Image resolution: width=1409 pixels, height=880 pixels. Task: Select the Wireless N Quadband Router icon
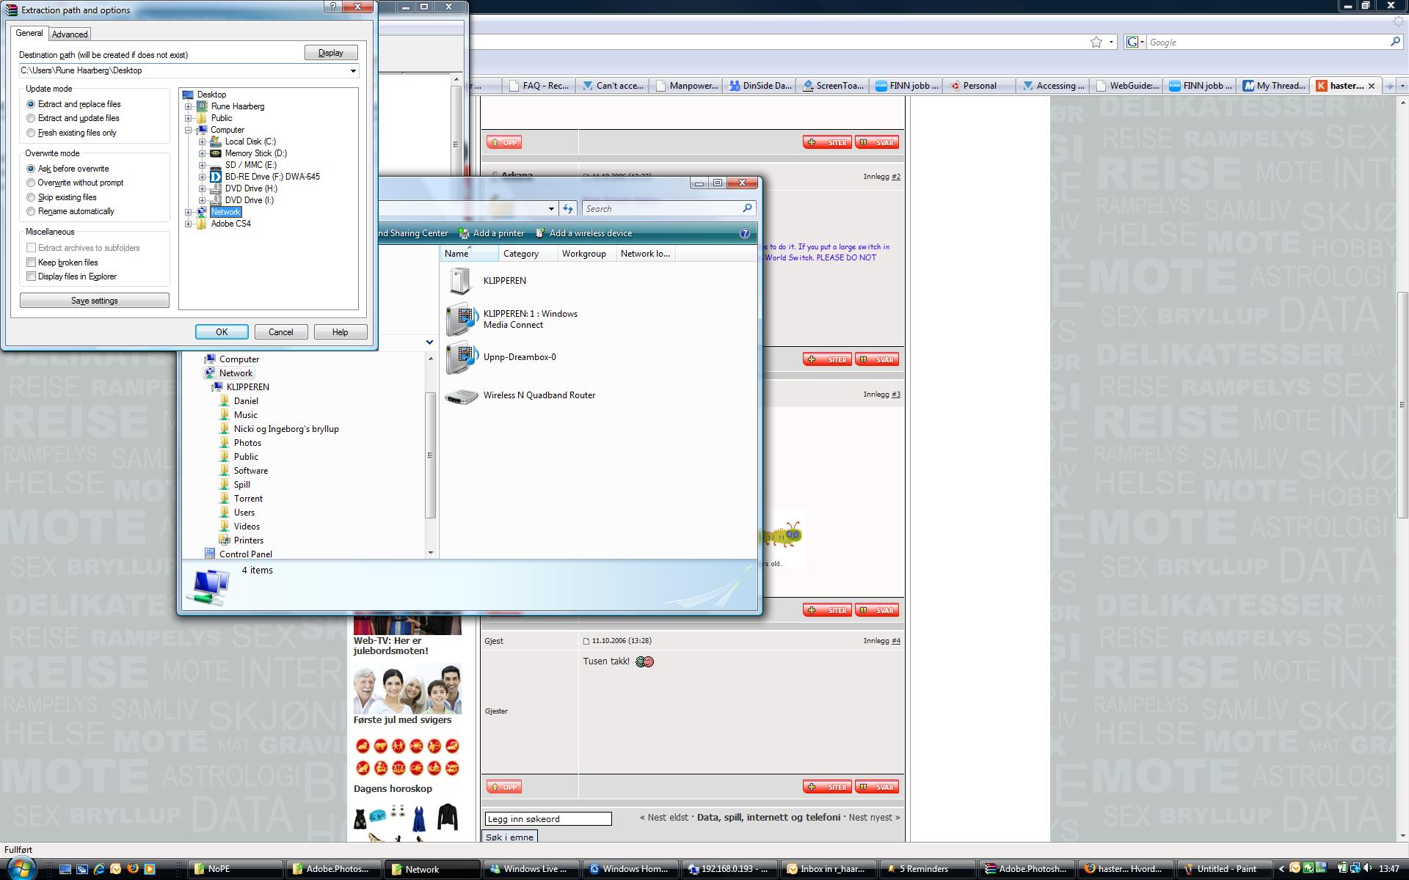(462, 397)
